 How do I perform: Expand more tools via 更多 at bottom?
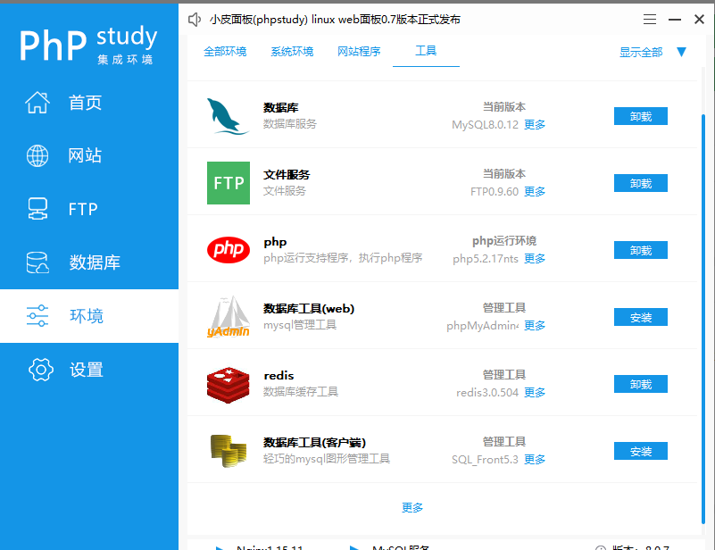pyautogui.click(x=412, y=507)
